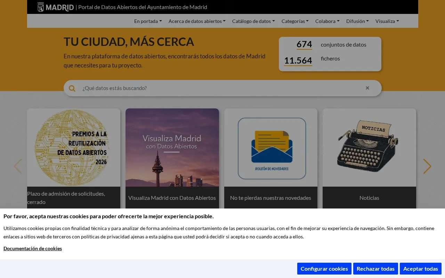Click the 'Visualiza Madrid con Datos Abiertos' caption

click(172, 198)
